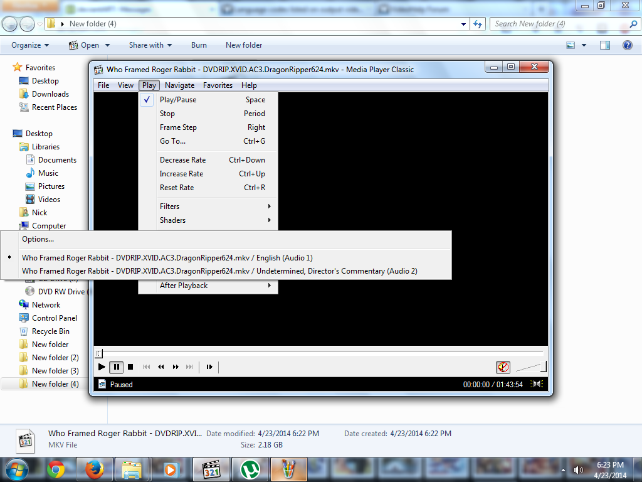Click the Explorer help question mark icon
This screenshot has height=482, width=642.
[627, 45]
